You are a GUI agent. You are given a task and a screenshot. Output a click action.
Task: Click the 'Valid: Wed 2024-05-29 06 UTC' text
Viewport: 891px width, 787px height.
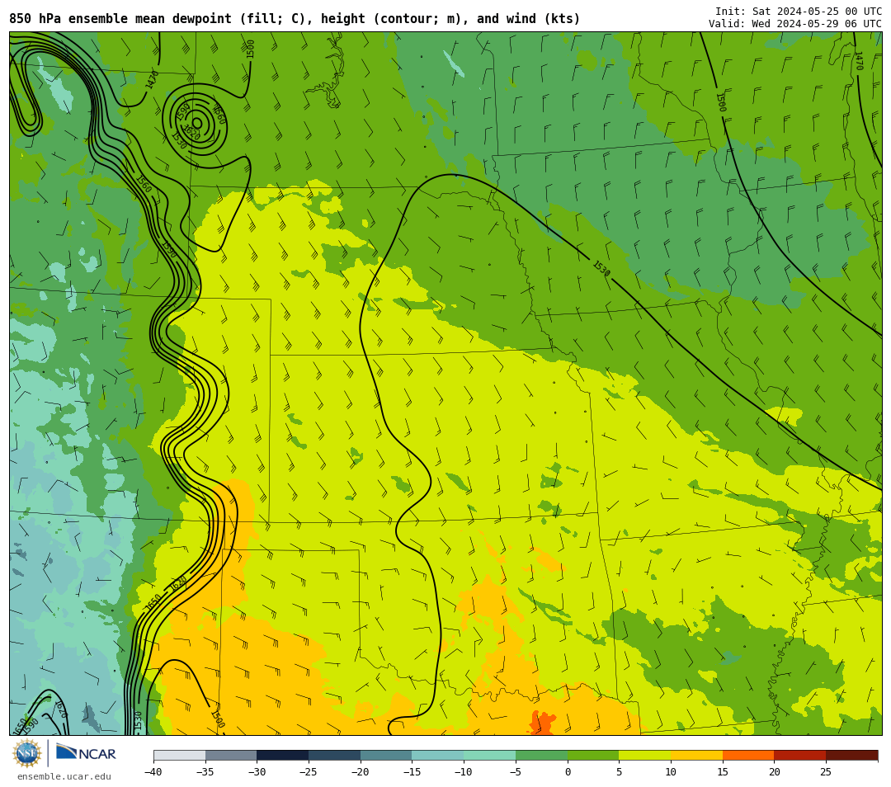[795, 24]
